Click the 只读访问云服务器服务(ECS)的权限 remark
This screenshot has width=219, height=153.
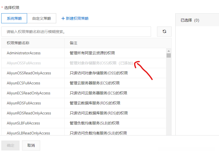pos(98,93)
